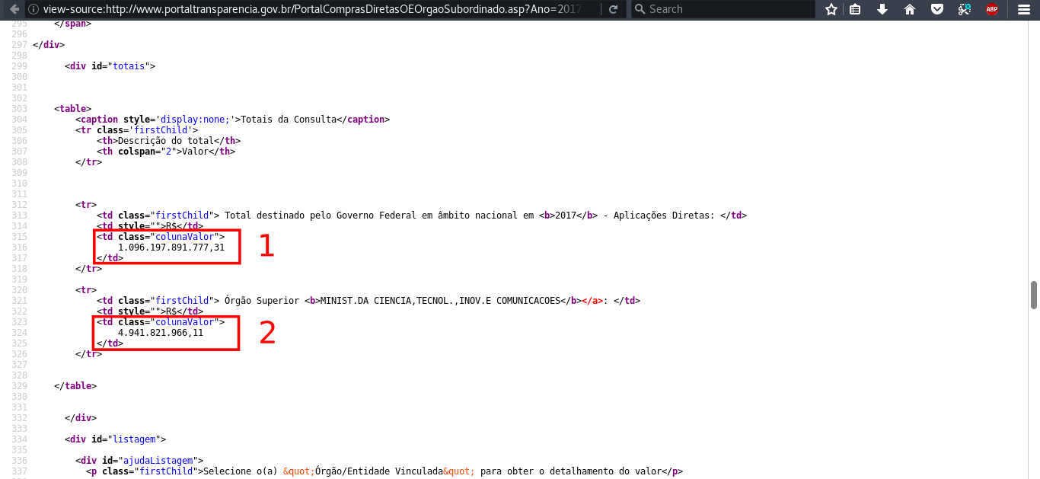The width and height of the screenshot is (1040, 479).
Task: Go to the home page icon
Action: [910, 9]
